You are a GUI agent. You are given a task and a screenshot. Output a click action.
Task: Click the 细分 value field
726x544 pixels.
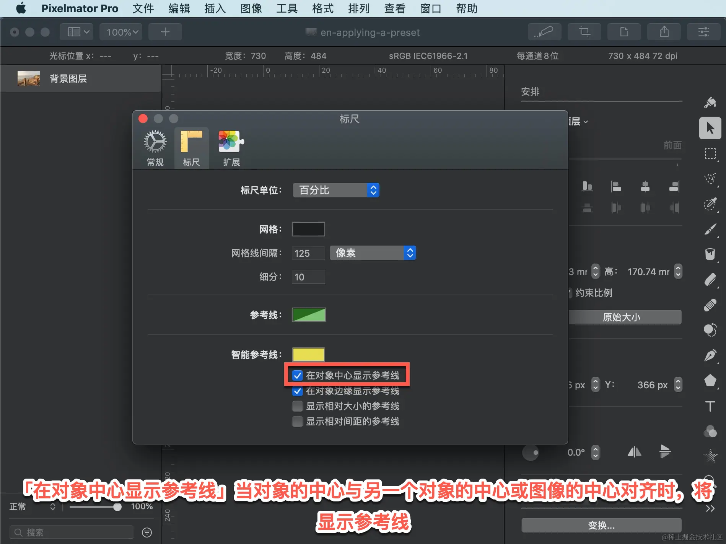309,277
